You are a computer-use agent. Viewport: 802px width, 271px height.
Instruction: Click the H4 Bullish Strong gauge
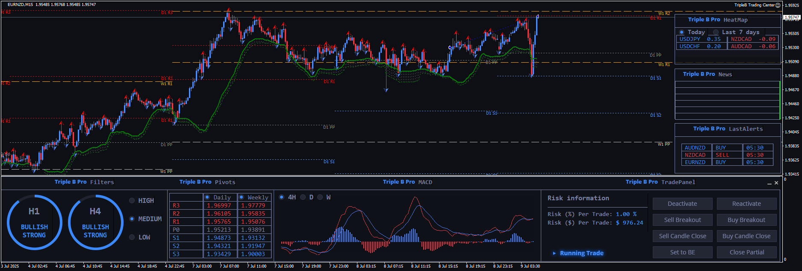[x=95, y=222]
